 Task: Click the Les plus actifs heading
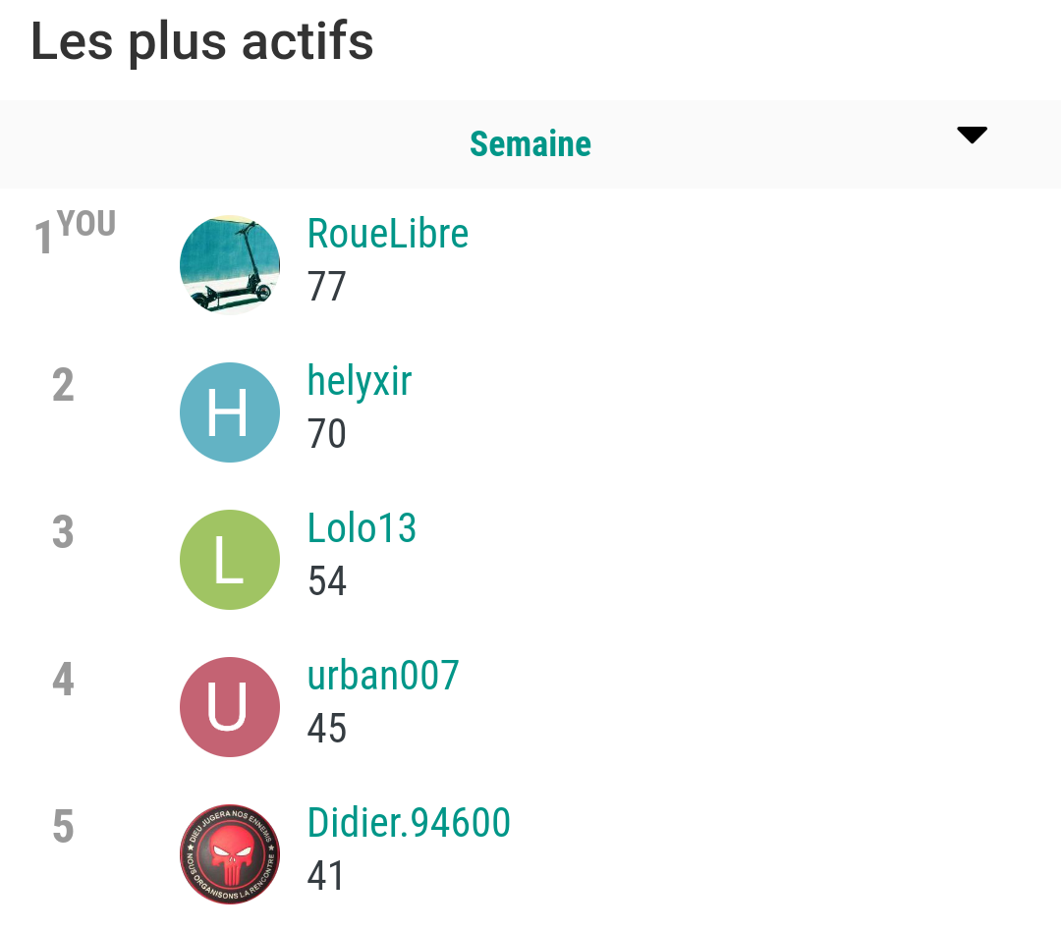click(x=202, y=42)
